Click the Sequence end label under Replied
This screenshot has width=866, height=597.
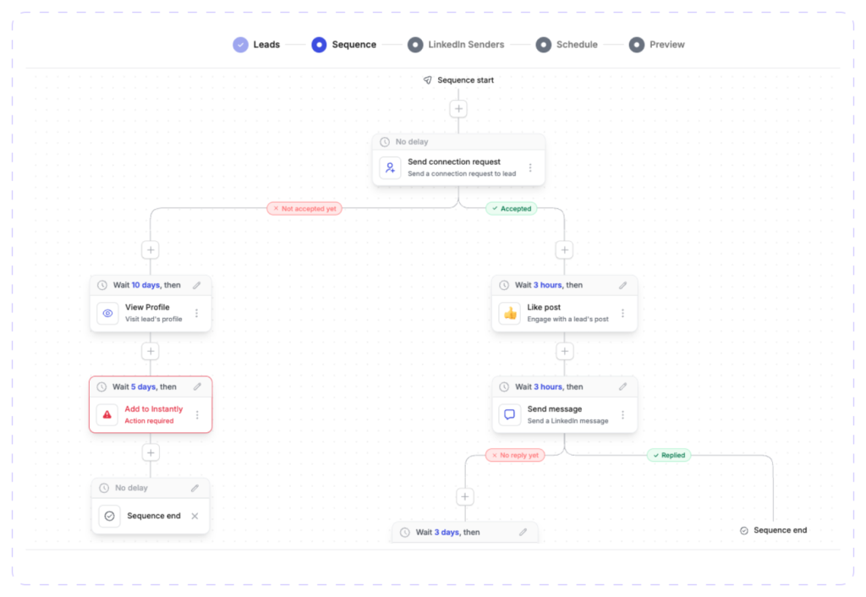[x=781, y=530]
